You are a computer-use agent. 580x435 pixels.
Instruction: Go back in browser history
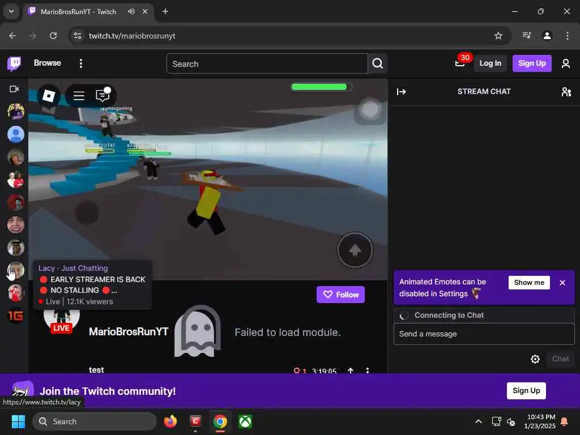12,36
